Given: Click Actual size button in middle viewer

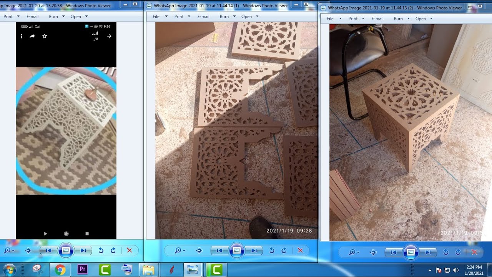Looking at the screenshot, I should click(199, 250).
